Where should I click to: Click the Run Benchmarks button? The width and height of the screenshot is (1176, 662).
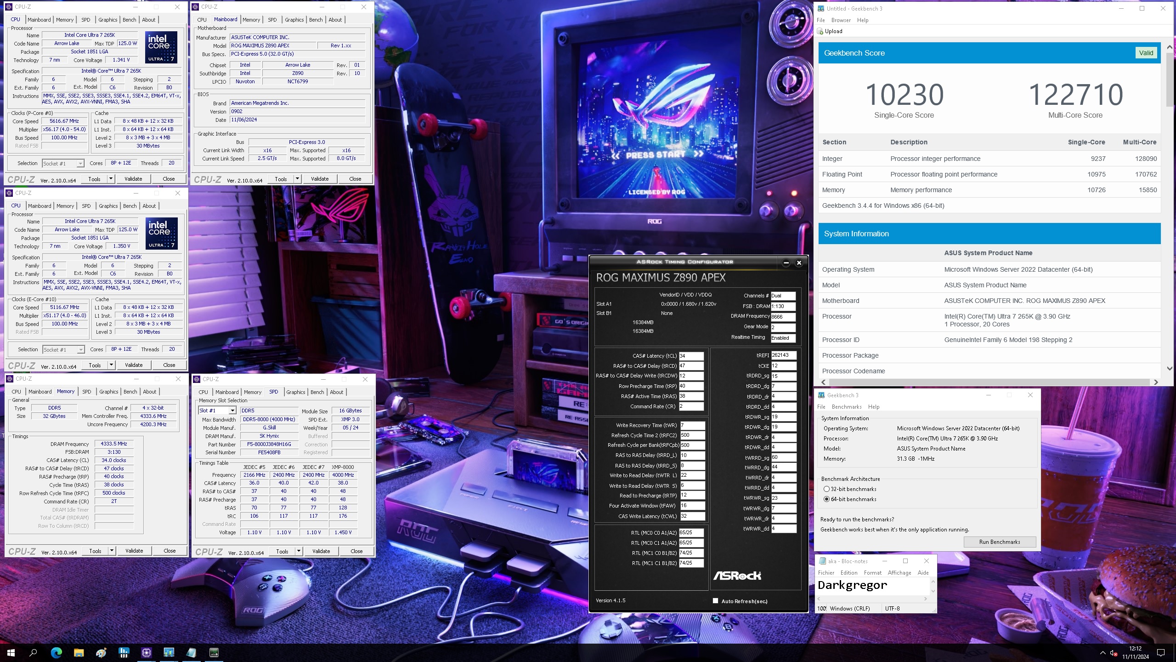[x=1000, y=542]
